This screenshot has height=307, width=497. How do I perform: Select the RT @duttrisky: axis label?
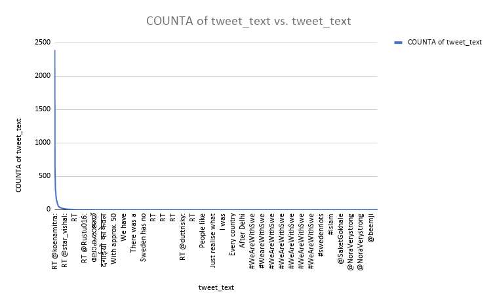pyautogui.click(x=183, y=236)
